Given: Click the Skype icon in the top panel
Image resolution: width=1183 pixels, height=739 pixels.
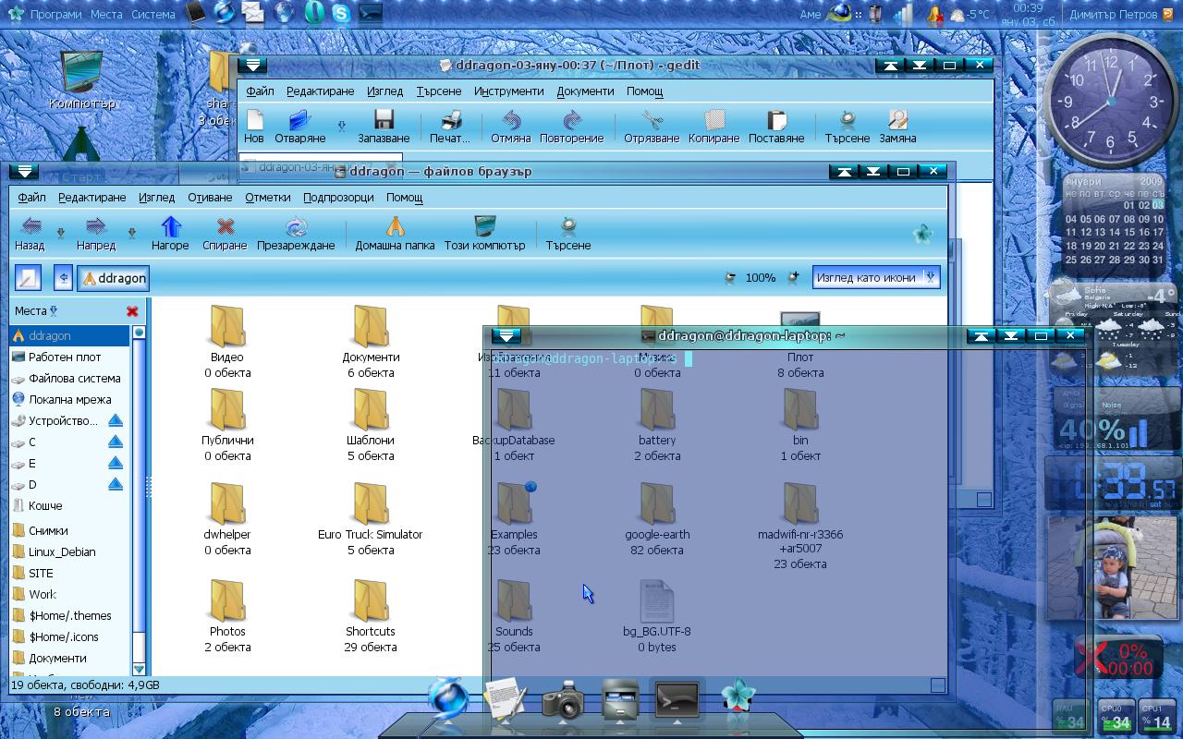Looking at the screenshot, I should (x=341, y=13).
